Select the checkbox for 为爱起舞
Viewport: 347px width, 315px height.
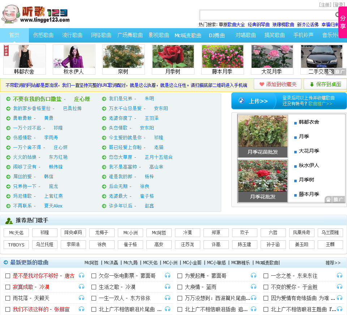point(180,276)
